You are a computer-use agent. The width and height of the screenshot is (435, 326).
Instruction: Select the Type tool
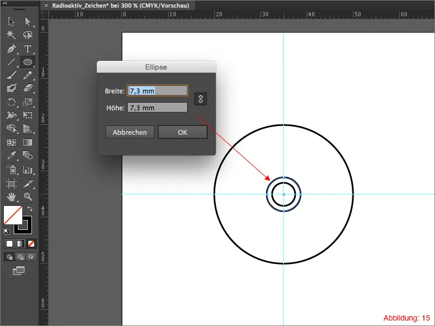pyautogui.click(x=28, y=49)
